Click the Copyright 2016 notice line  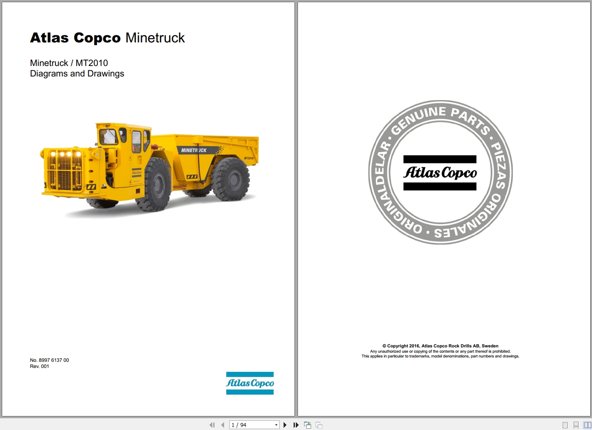click(440, 346)
